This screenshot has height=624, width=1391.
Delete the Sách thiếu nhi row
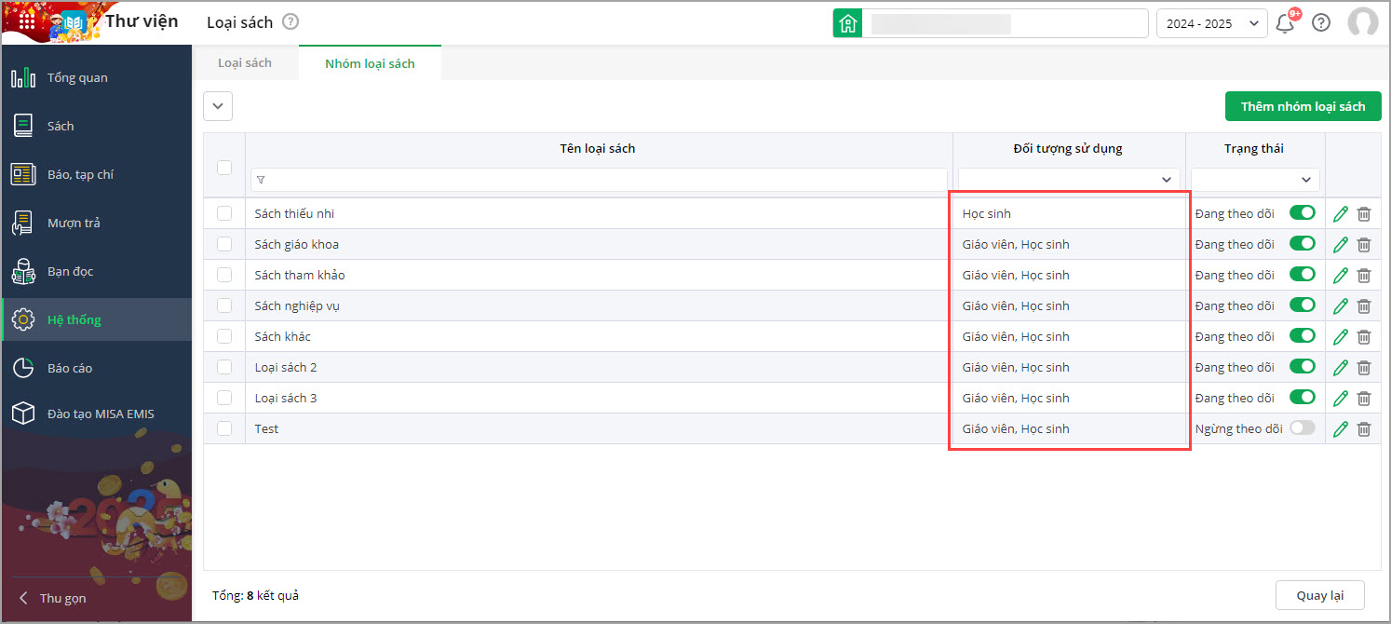[x=1364, y=214]
